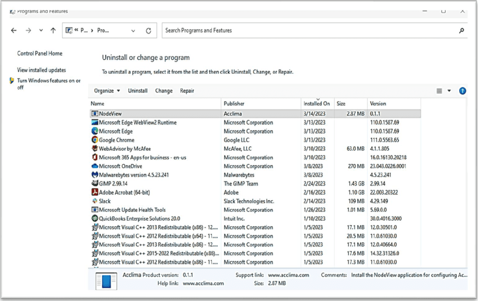Select the Google Chrome program icon
Viewport: 478px width, 301px height.
95,140
